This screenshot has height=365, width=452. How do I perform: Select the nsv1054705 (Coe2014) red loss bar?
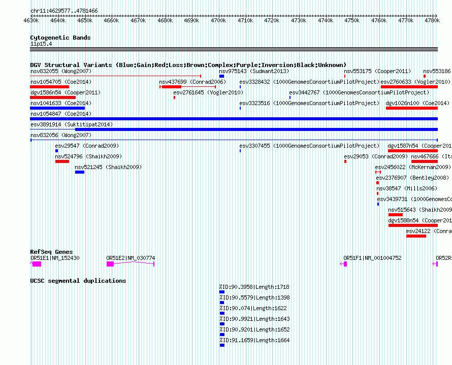50,87
